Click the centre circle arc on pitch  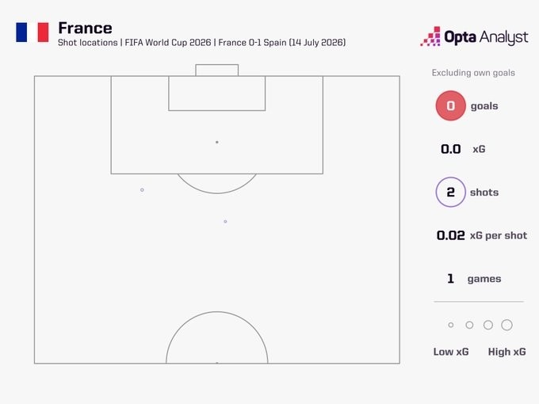pos(217,337)
